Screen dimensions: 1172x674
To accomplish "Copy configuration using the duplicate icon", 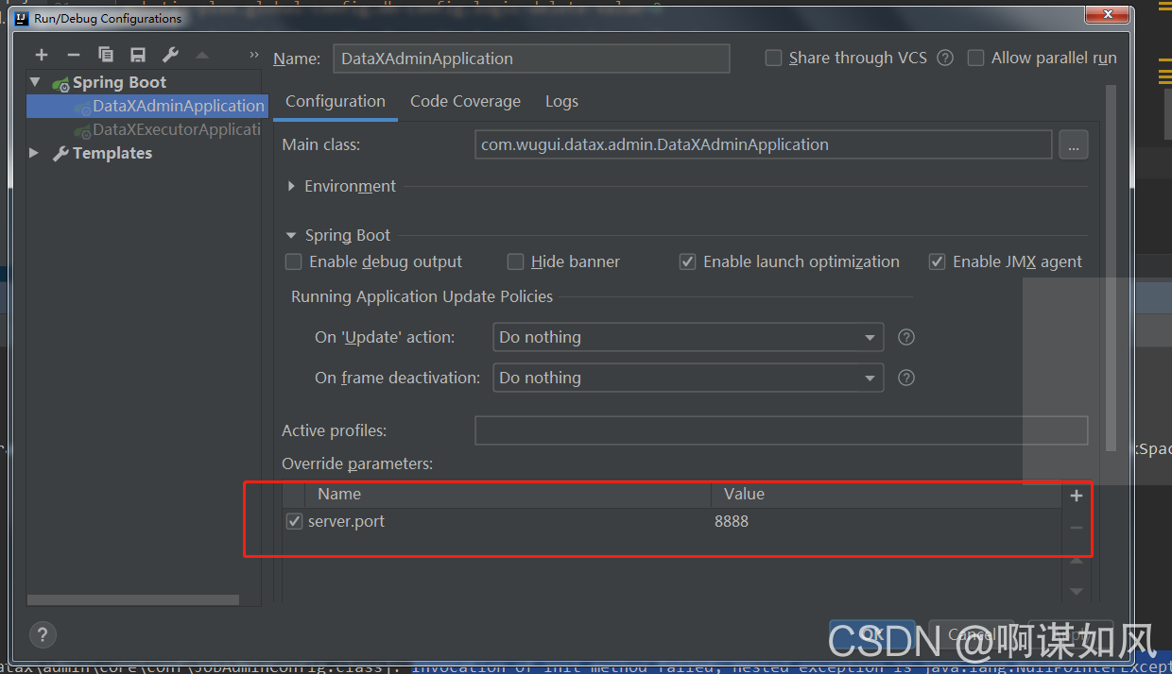I will click(106, 55).
